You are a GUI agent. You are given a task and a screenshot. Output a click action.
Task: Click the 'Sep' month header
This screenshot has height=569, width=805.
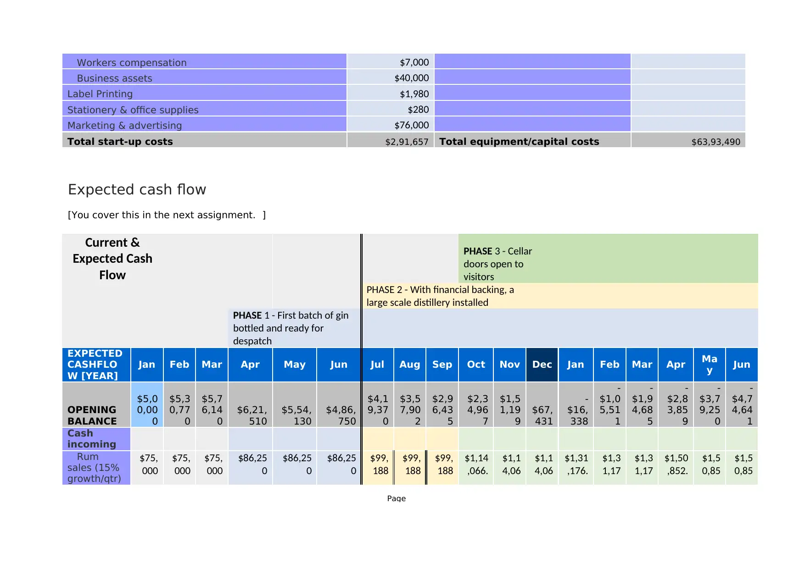pos(442,365)
